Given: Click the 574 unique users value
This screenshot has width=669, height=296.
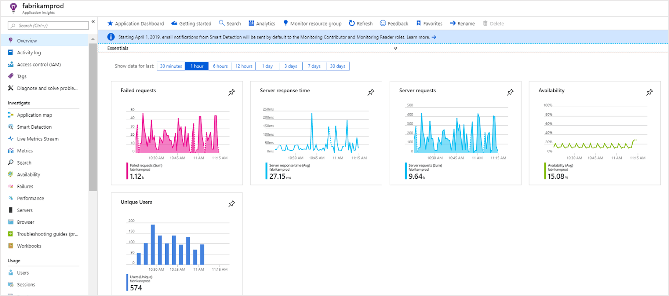Looking at the screenshot, I should (136, 288).
